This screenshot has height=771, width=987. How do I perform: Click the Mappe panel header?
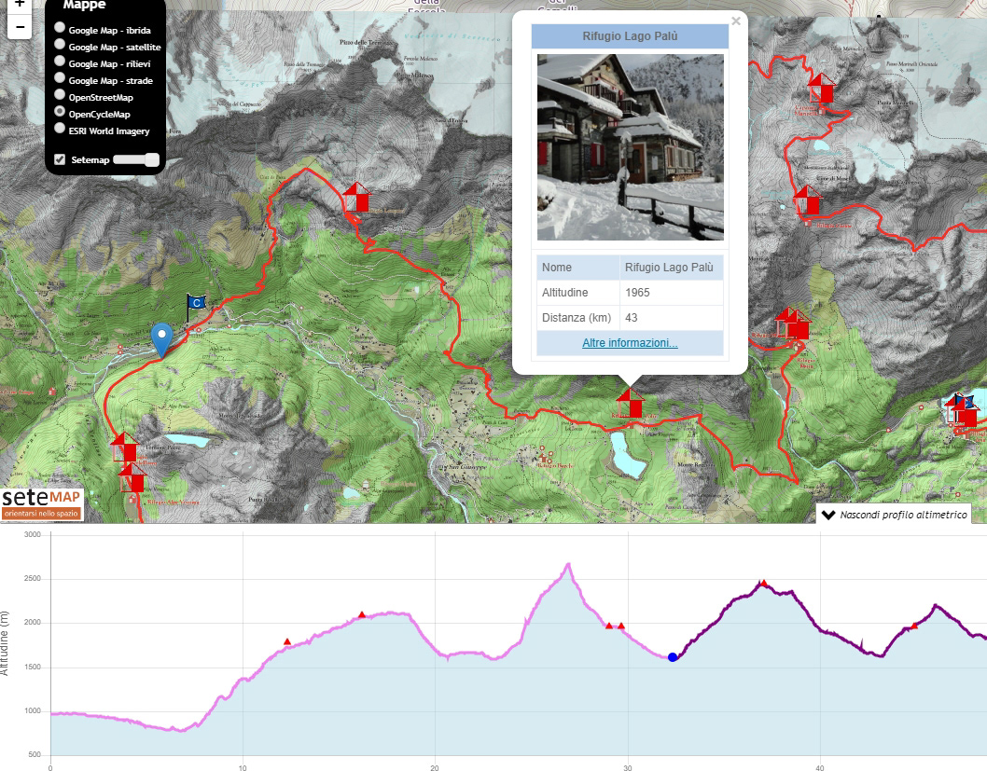coord(84,6)
